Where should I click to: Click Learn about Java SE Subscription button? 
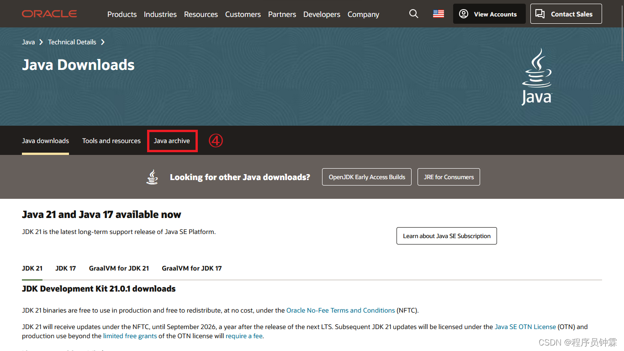tap(447, 236)
